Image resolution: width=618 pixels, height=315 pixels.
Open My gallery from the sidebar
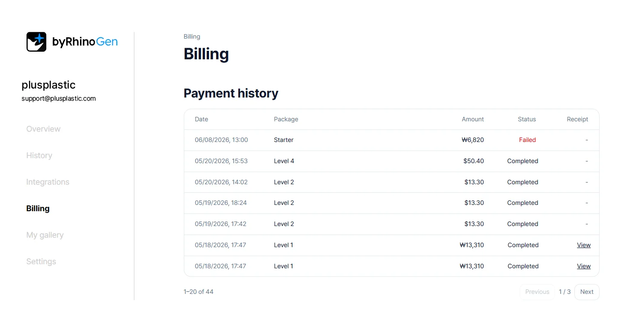[45, 235]
